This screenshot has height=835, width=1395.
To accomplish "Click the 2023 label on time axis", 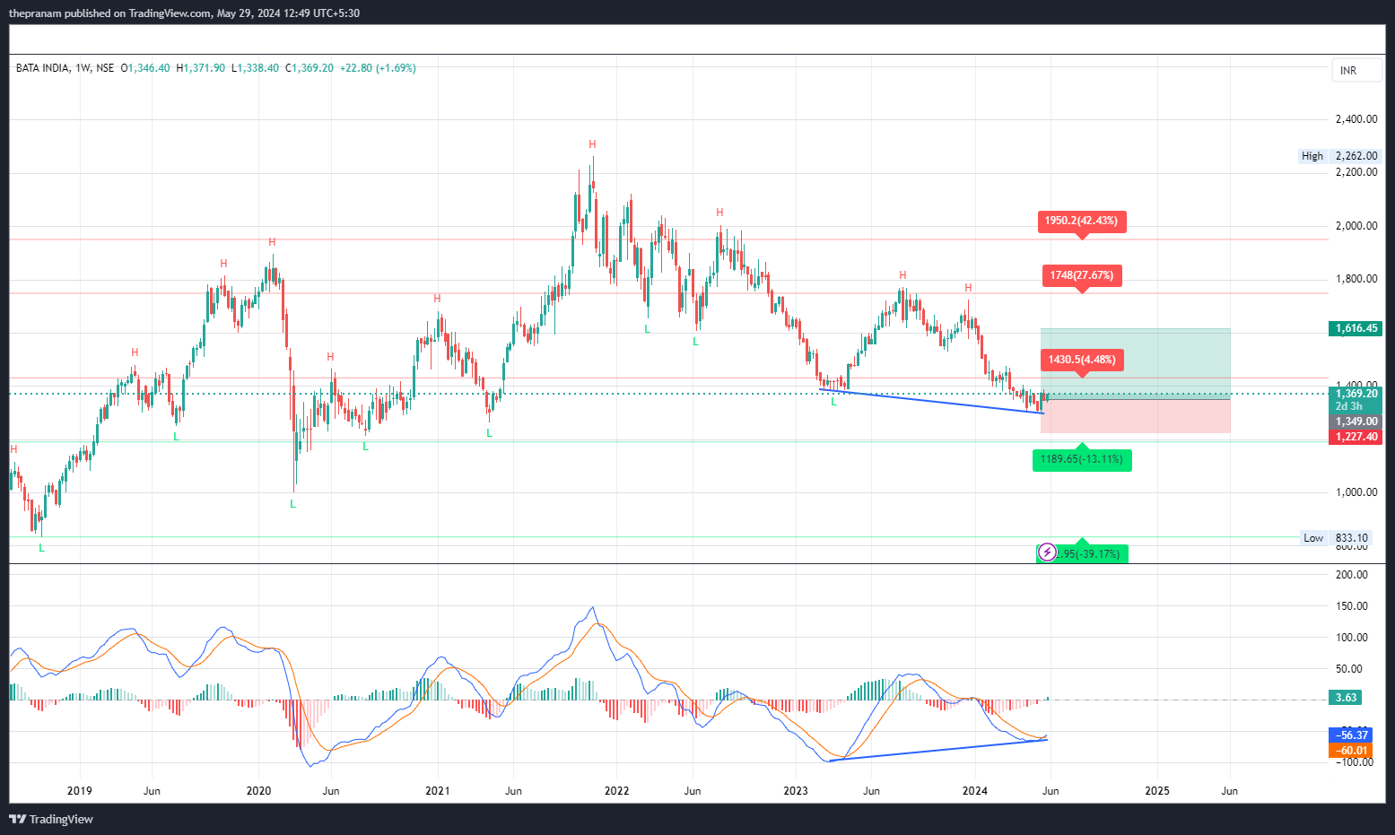I will coord(796,791).
